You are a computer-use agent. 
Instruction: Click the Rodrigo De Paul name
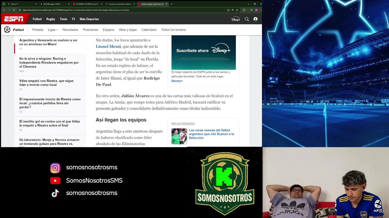pos(128,81)
